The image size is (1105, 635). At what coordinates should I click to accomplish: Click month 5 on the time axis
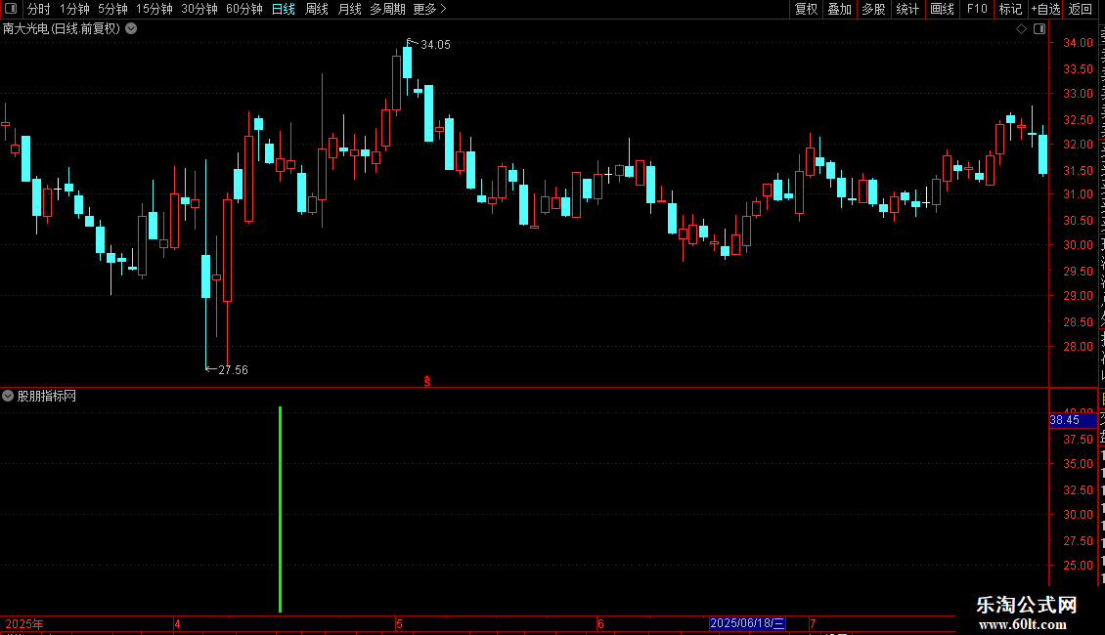coord(399,624)
